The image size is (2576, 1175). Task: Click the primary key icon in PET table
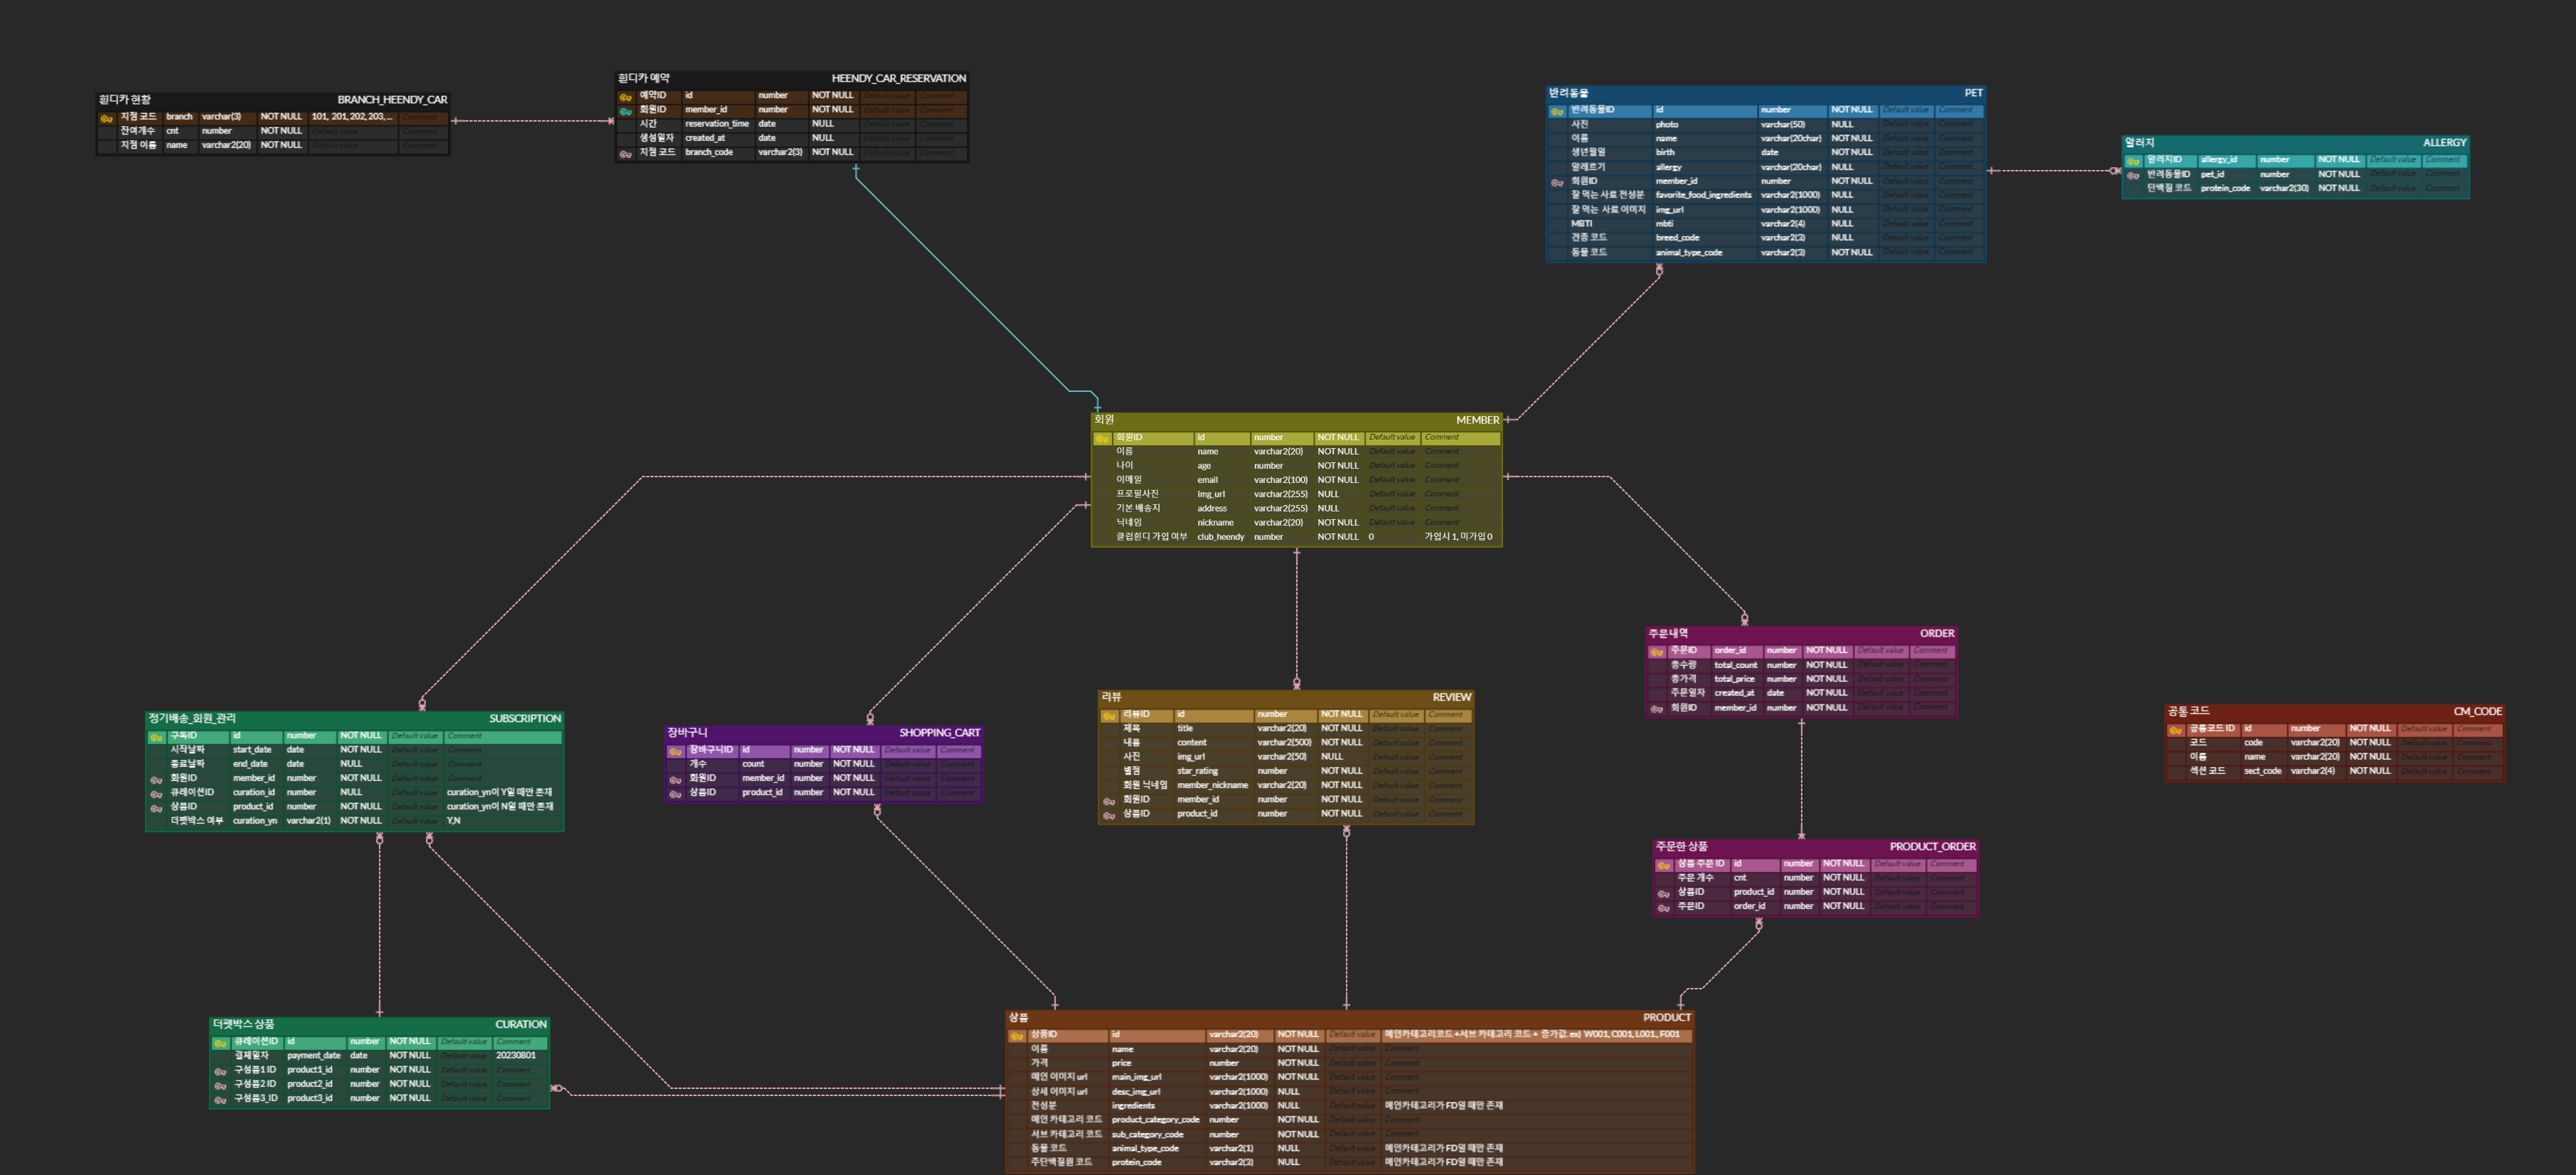1557,111
